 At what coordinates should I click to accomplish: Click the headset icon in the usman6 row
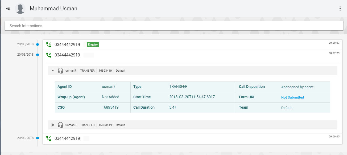click(x=60, y=125)
